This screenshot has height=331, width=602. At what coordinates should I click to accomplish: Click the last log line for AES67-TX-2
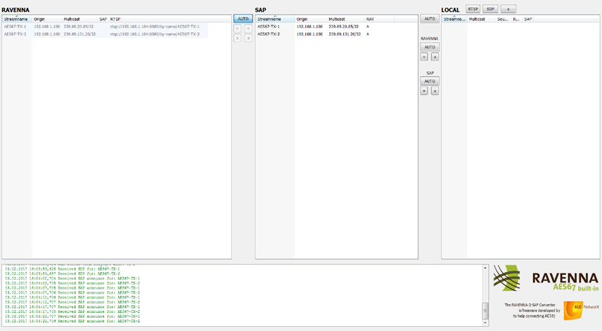(x=72, y=321)
